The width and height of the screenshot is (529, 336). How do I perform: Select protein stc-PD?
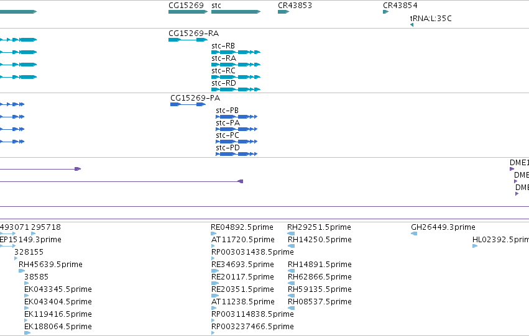(236, 155)
